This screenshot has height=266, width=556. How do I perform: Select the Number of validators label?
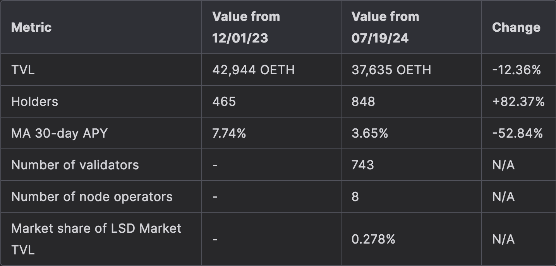point(75,165)
